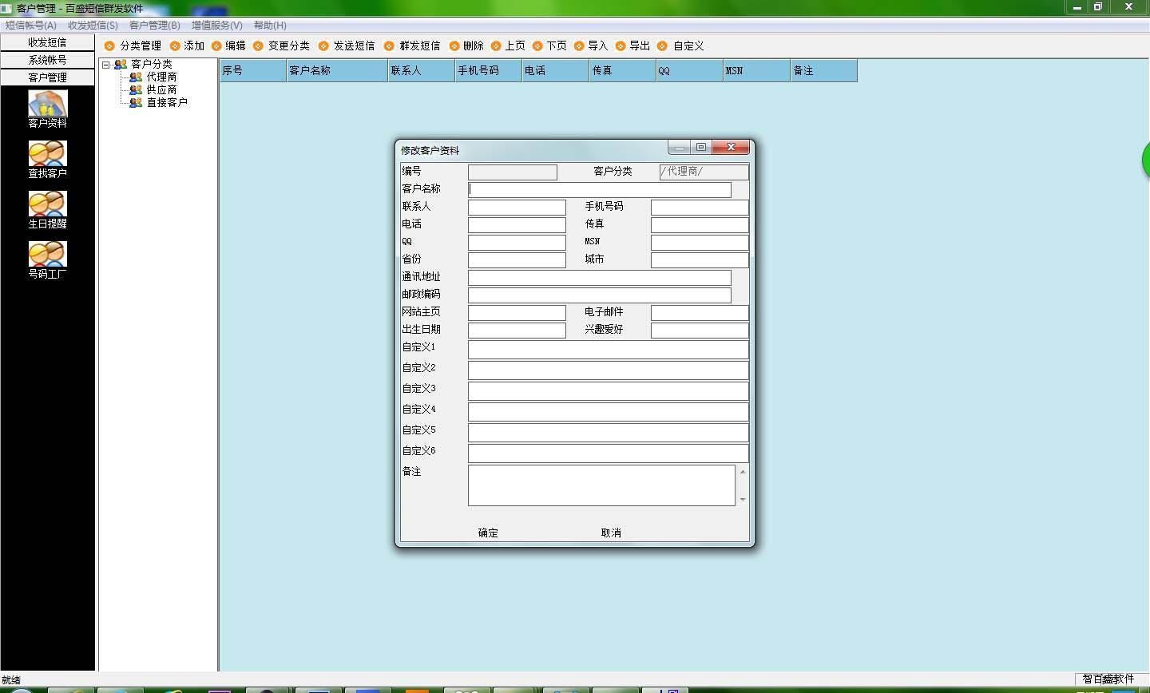
Task: Switch to the 系统帐号 sidebar panel
Action: tap(47, 60)
